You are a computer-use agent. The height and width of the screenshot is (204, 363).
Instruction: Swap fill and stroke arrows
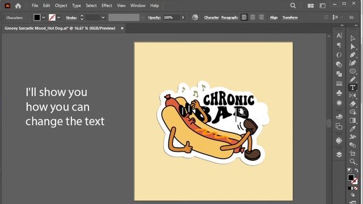click(356, 171)
